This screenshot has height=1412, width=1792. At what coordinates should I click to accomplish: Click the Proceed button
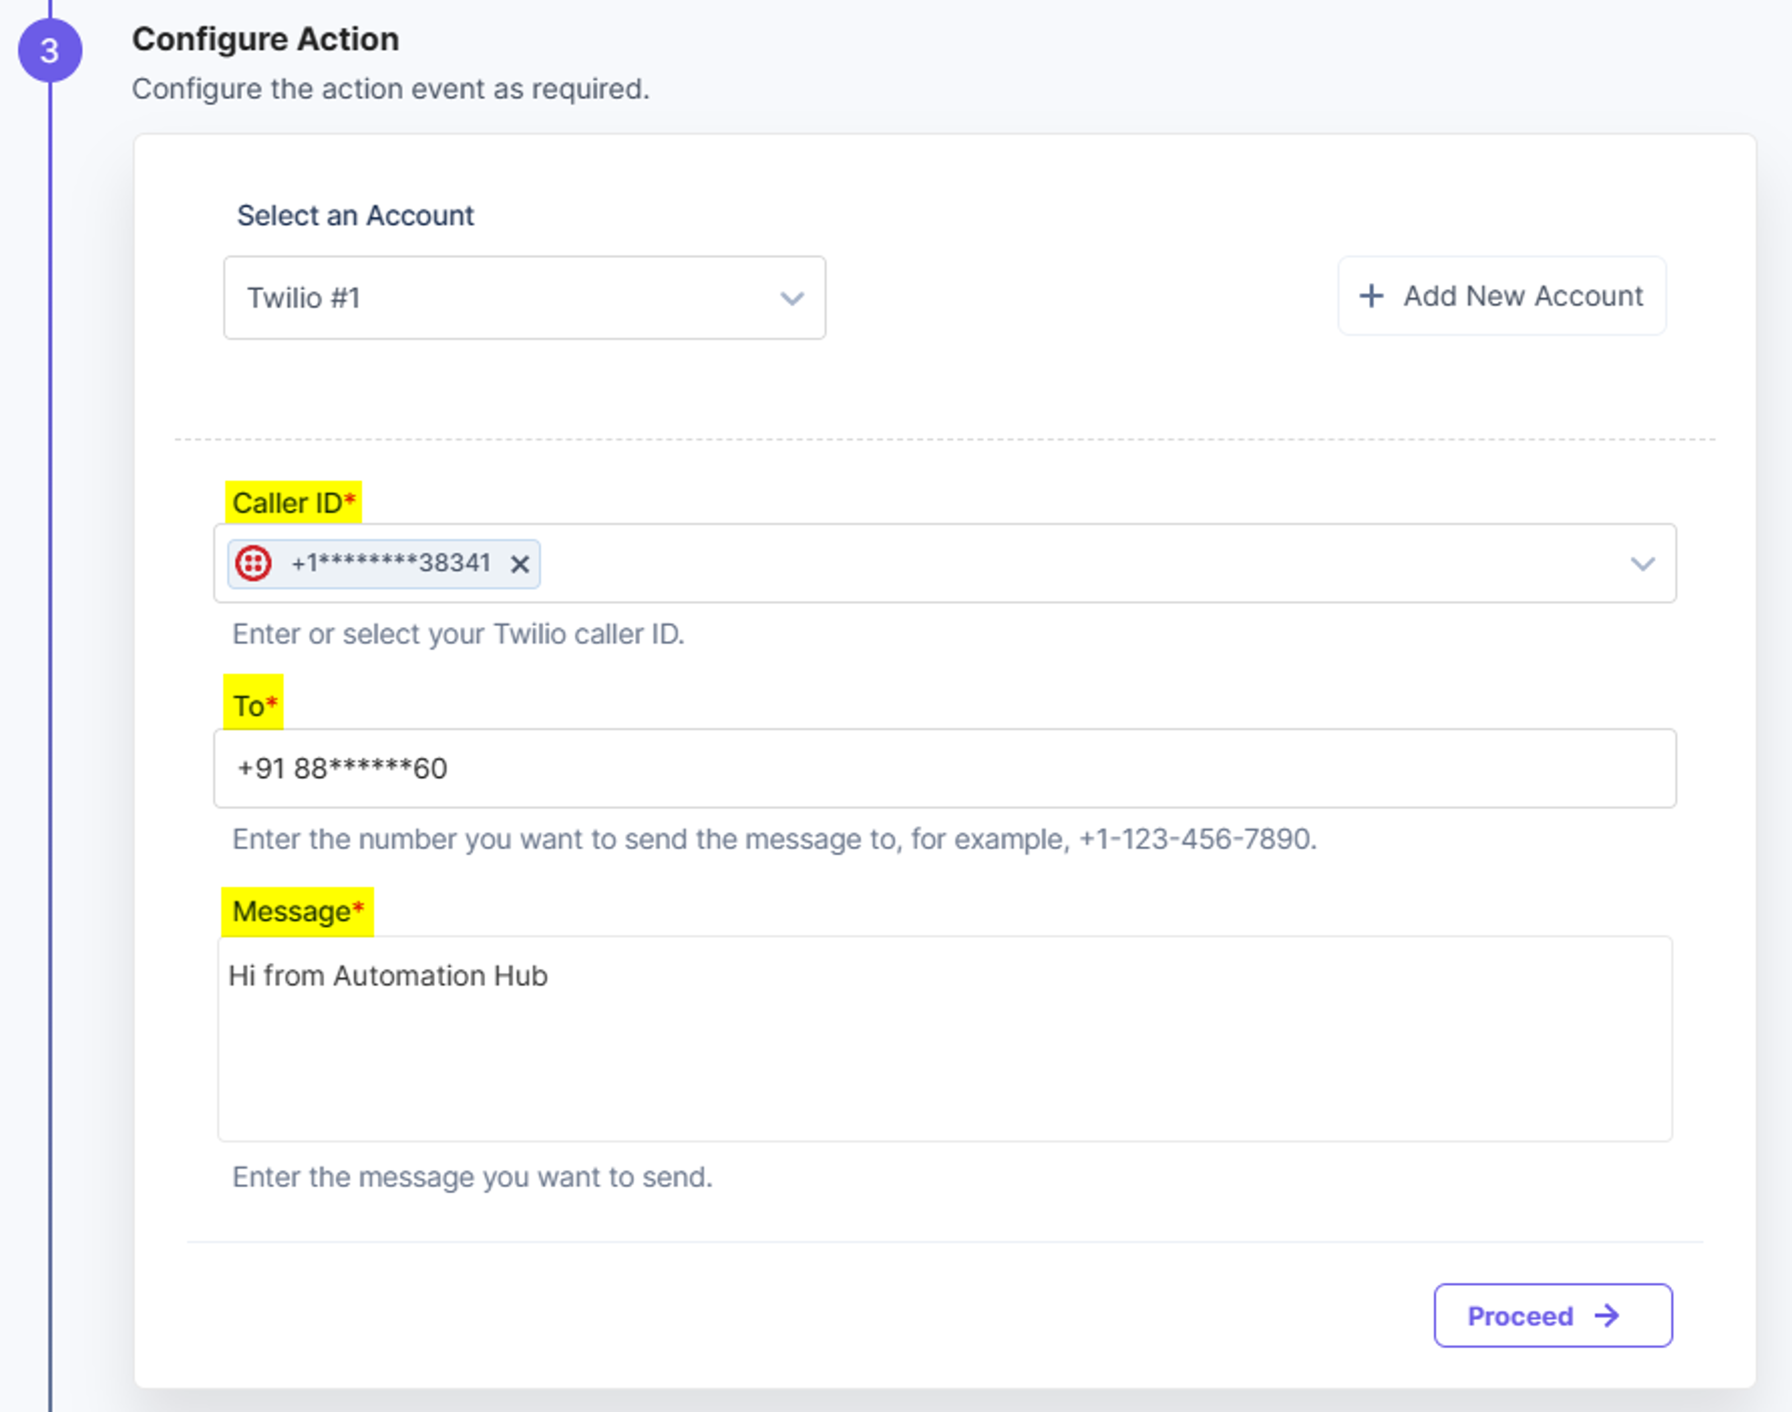[1553, 1315]
